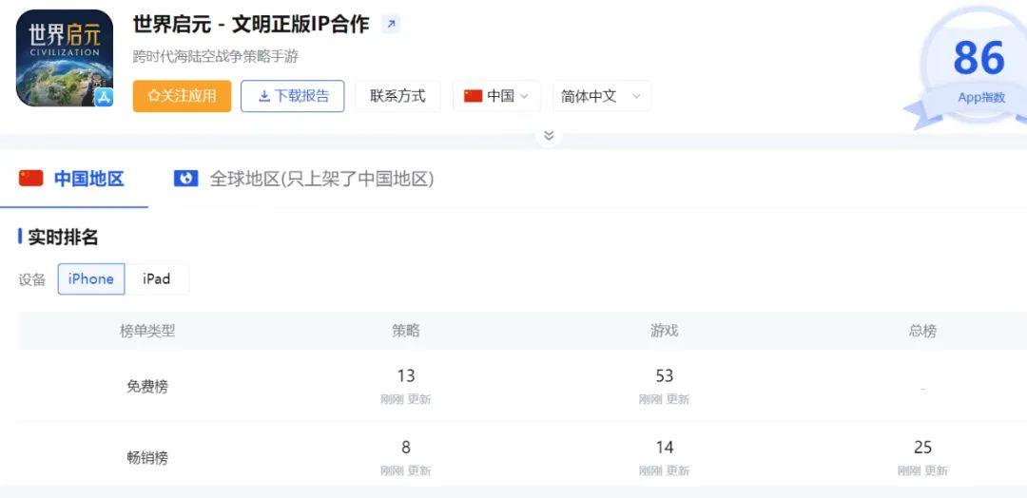Expand the header with the double-chevron arrow
This screenshot has height=498, width=1027.
(549, 136)
